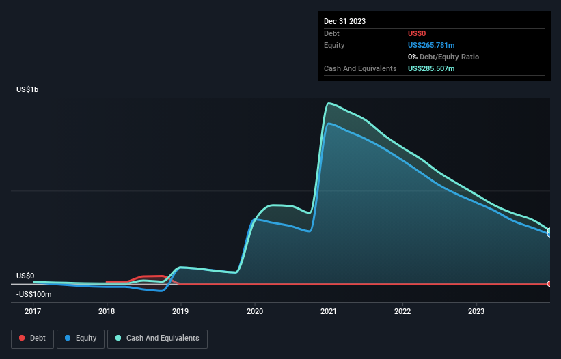Select the red Debt end-point marker
The height and width of the screenshot is (359, 561).
point(549,284)
